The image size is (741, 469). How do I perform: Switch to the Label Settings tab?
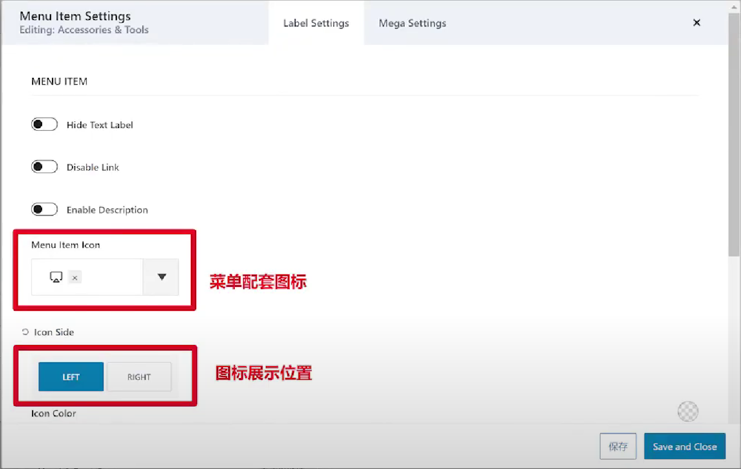click(x=316, y=23)
